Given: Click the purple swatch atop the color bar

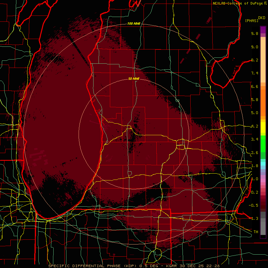Looking at the screenshot, I should click(x=263, y=30).
